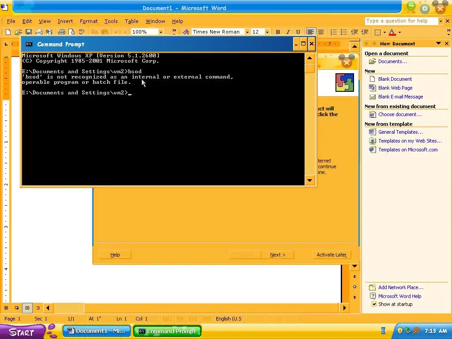The height and width of the screenshot is (339, 452).
Task: Create a Blank Web Page from task pane
Action: pos(395,88)
